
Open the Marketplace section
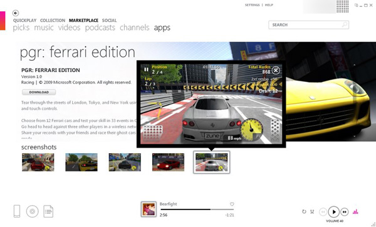coord(83,21)
